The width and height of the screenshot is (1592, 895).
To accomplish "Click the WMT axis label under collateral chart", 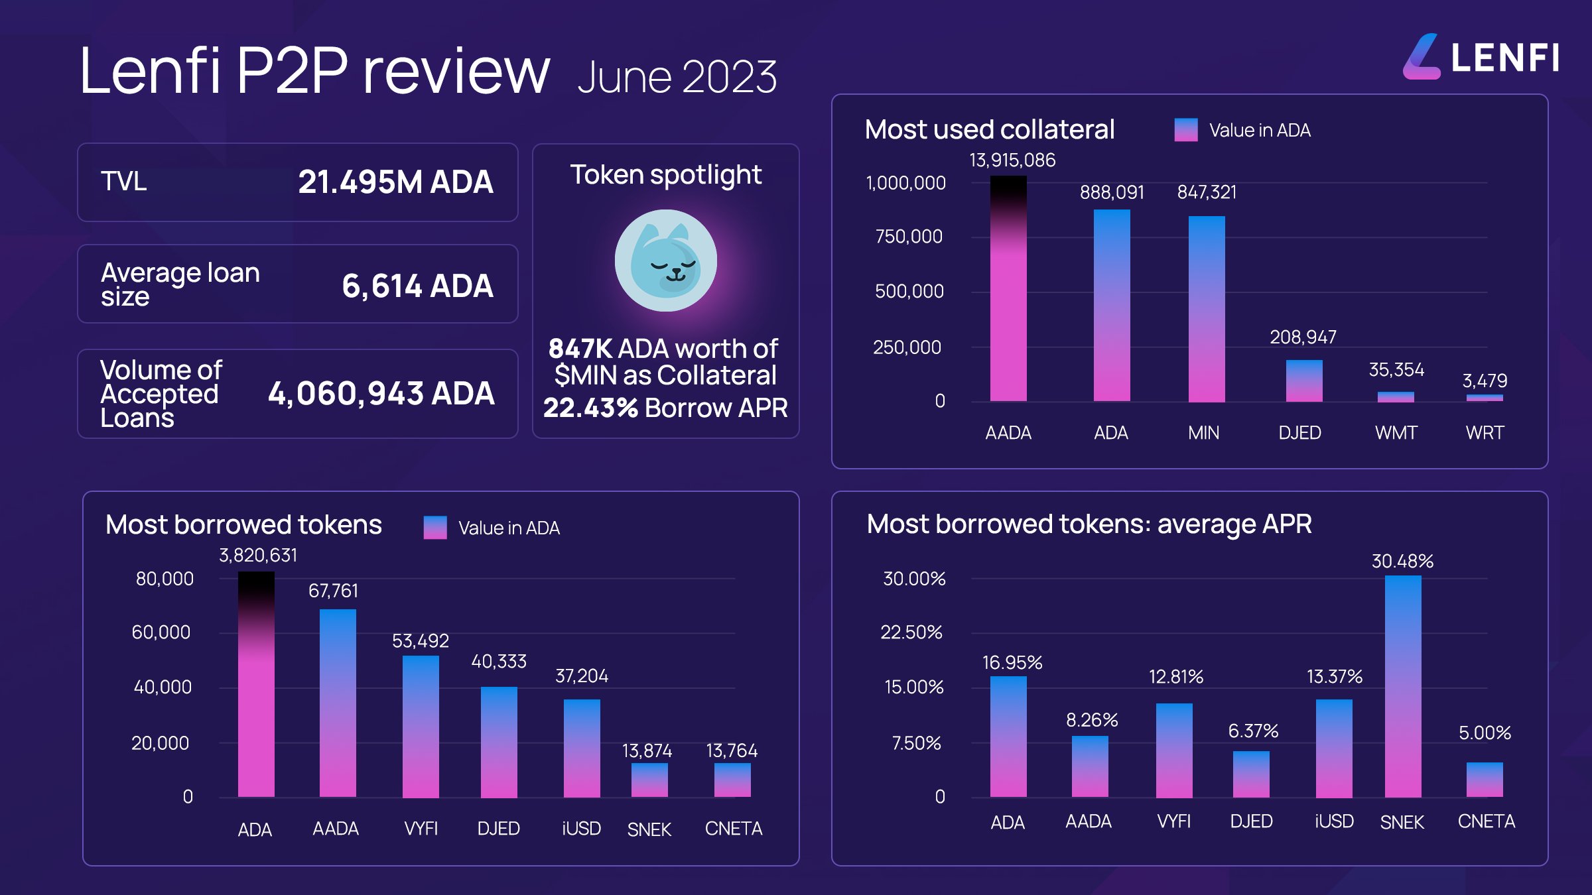I will point(1396,433).
